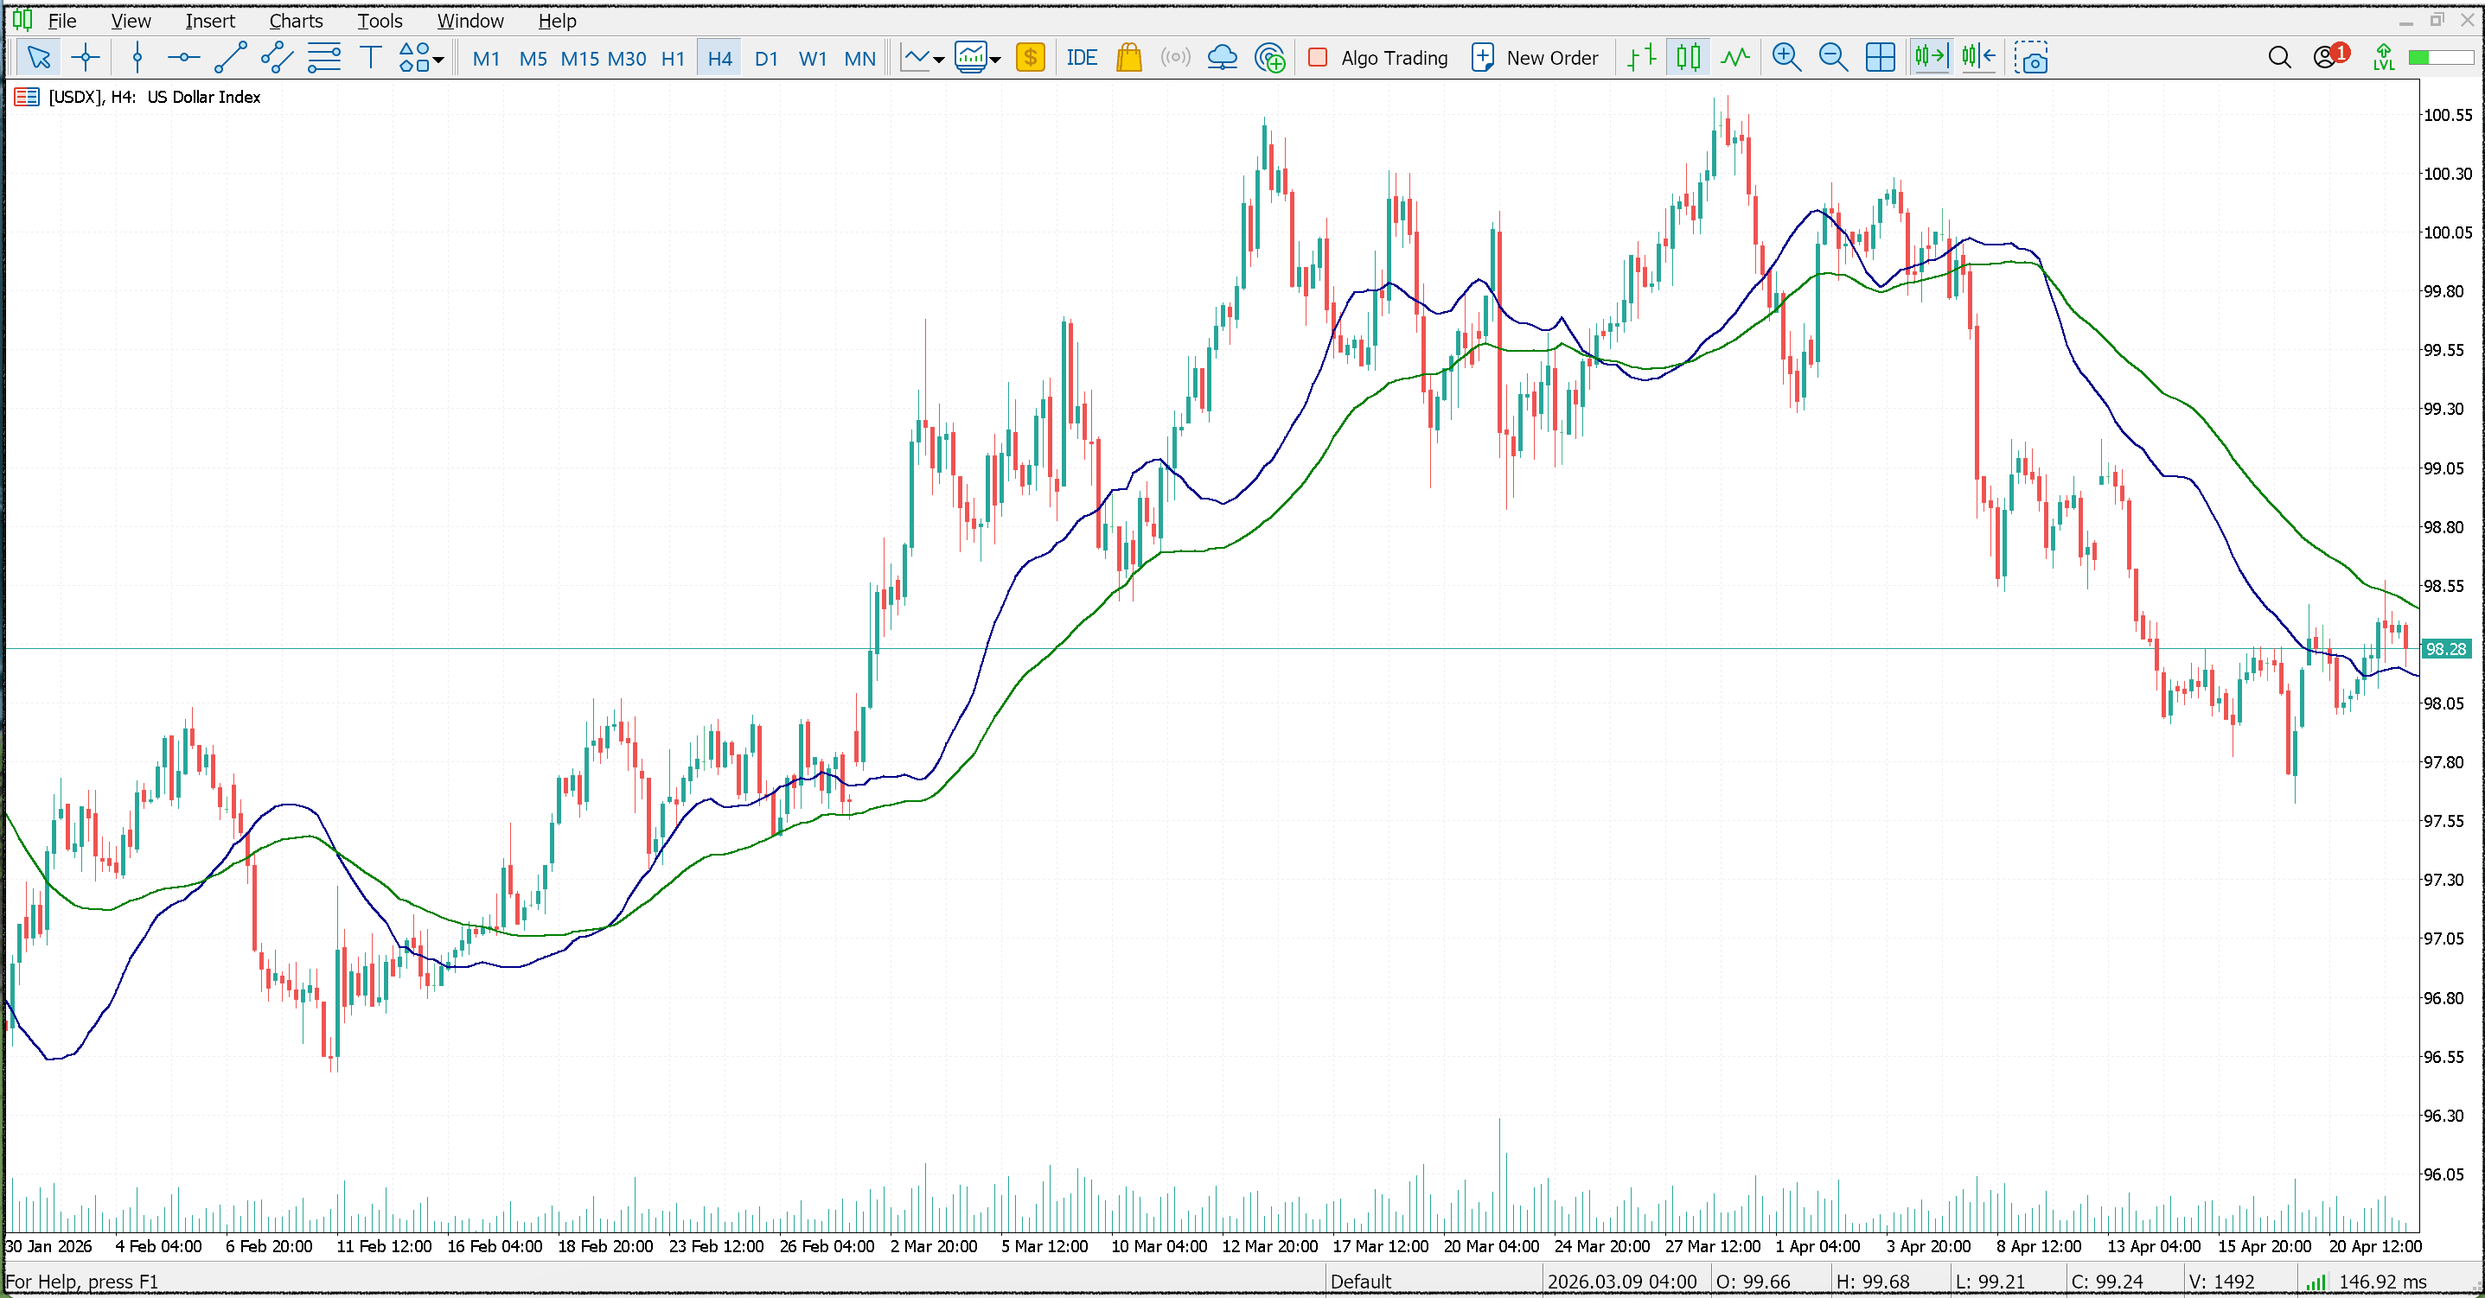Image resolution: width=2485 pixels, height=1298 pixels.
Task: Open the Market shopping bag
Action: point(1128,58)
